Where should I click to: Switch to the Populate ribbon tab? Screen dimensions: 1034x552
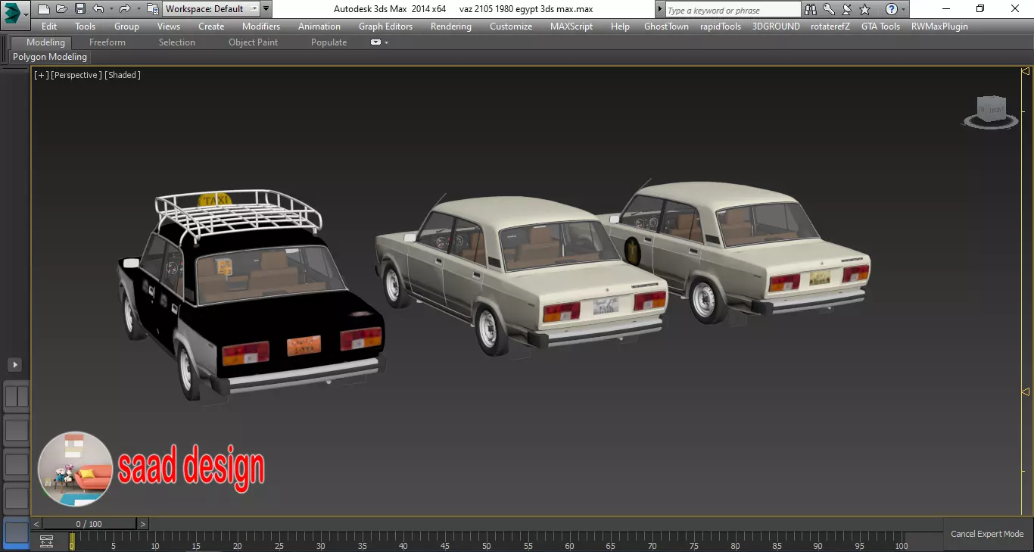tap(329, 42)
